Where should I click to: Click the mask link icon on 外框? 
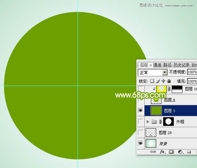(160, 122)
